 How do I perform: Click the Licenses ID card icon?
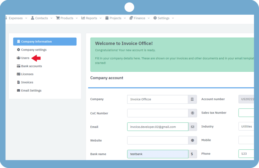(18, 74)
